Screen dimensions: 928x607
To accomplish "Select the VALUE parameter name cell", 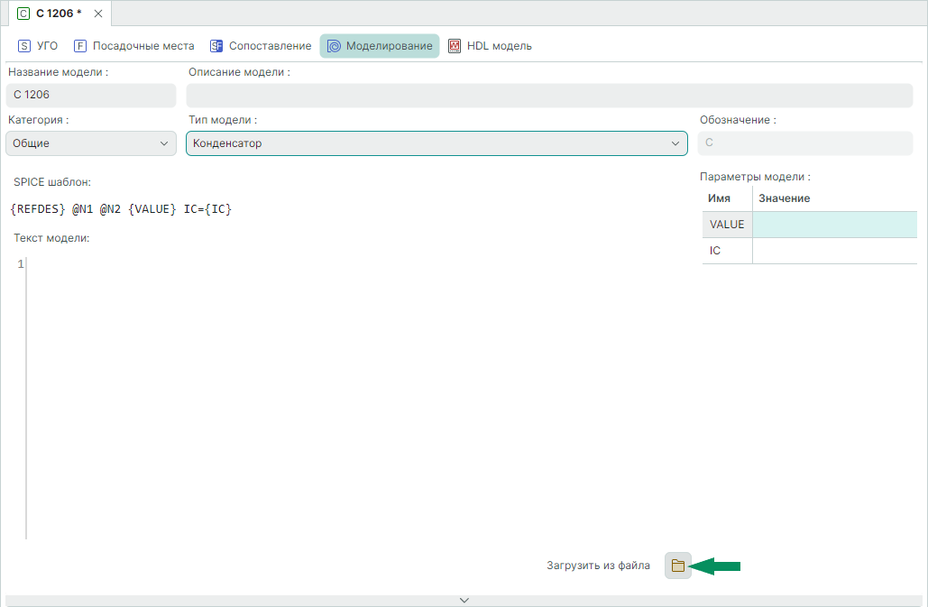I will click(728, 225).
